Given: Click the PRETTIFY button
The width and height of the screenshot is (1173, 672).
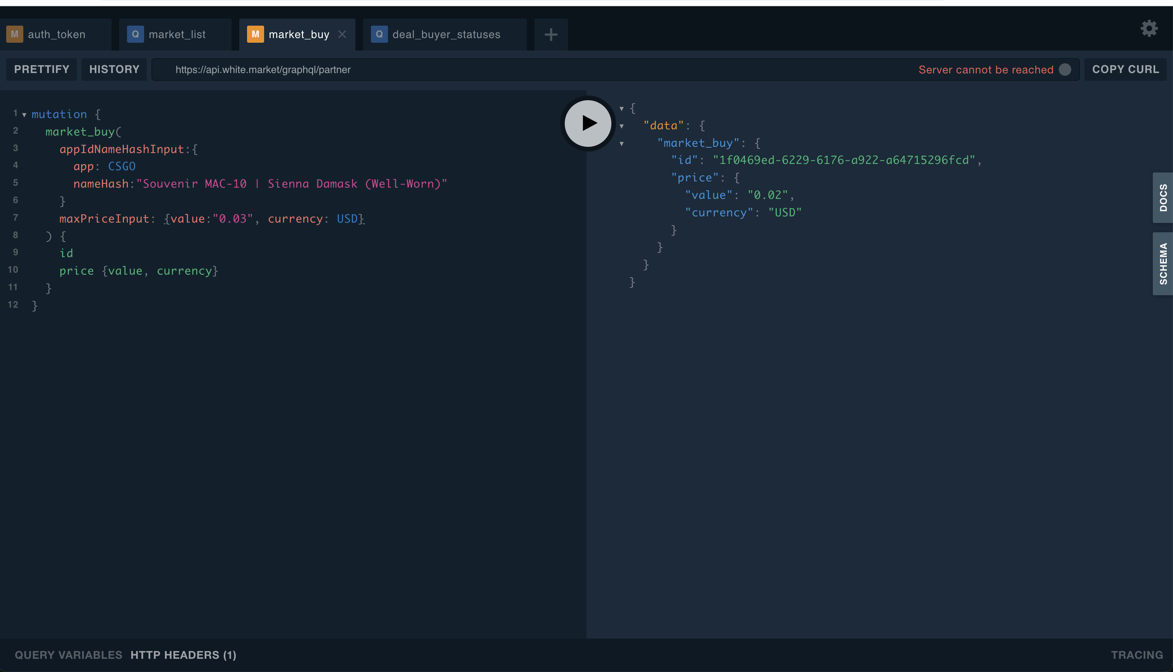Looking at the screenshot, I should 42,70.
